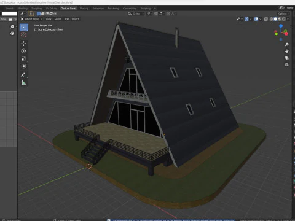Expand the gizmo dropdown arrow
Image resolution: width=295 pixels, height=221 pixels.
point(250,19)
